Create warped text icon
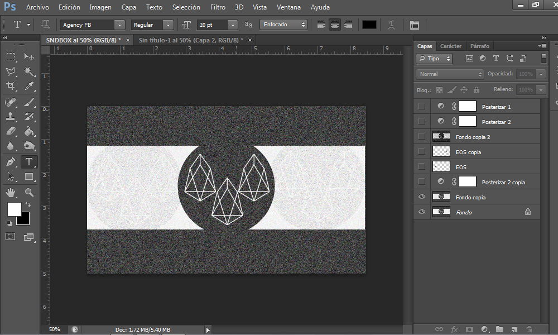Screen dimensions: 558x335 (392, 25)
